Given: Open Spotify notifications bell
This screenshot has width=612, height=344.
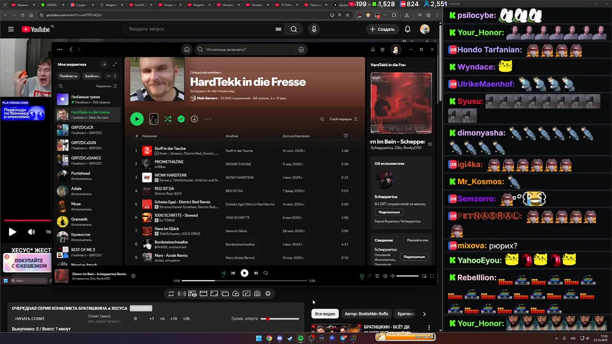Looking at the screenshot, I should pos(373,49).
